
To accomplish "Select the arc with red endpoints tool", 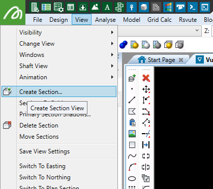I will pos(132,167).
